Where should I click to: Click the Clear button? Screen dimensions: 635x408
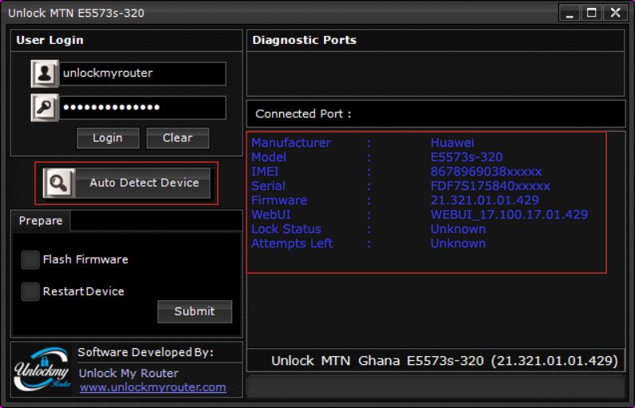coord(178,138)
